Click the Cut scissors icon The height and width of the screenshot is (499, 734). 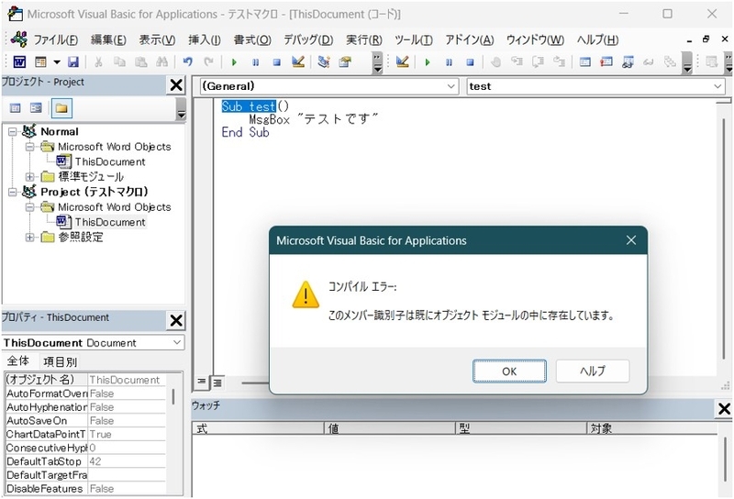(98, 61)
